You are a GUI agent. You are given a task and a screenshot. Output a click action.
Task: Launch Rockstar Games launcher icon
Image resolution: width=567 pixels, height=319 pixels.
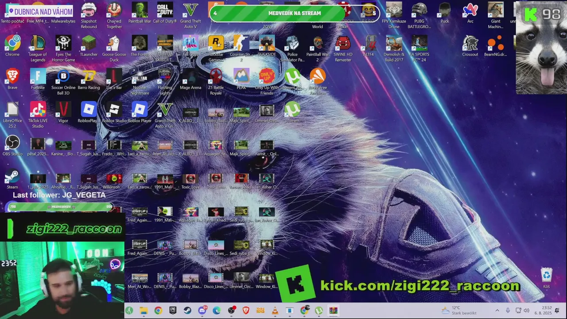click(x=216, y=49)
